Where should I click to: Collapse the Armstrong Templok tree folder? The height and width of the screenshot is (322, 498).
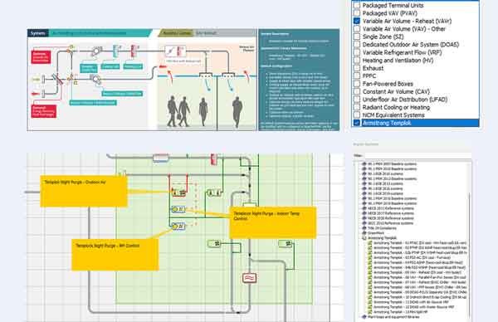click(x=364, y=238)
